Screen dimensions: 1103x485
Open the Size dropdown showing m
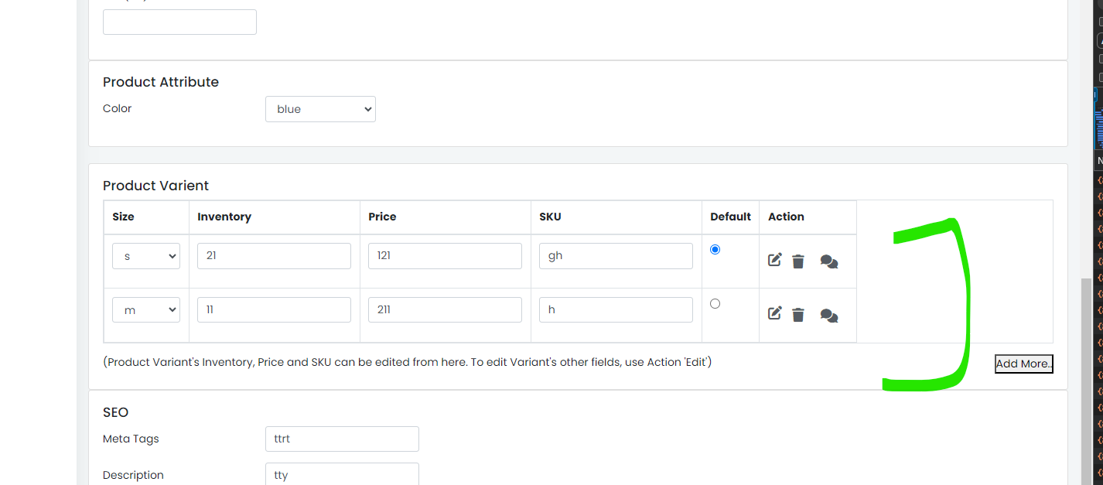click(x=146, y=309)
